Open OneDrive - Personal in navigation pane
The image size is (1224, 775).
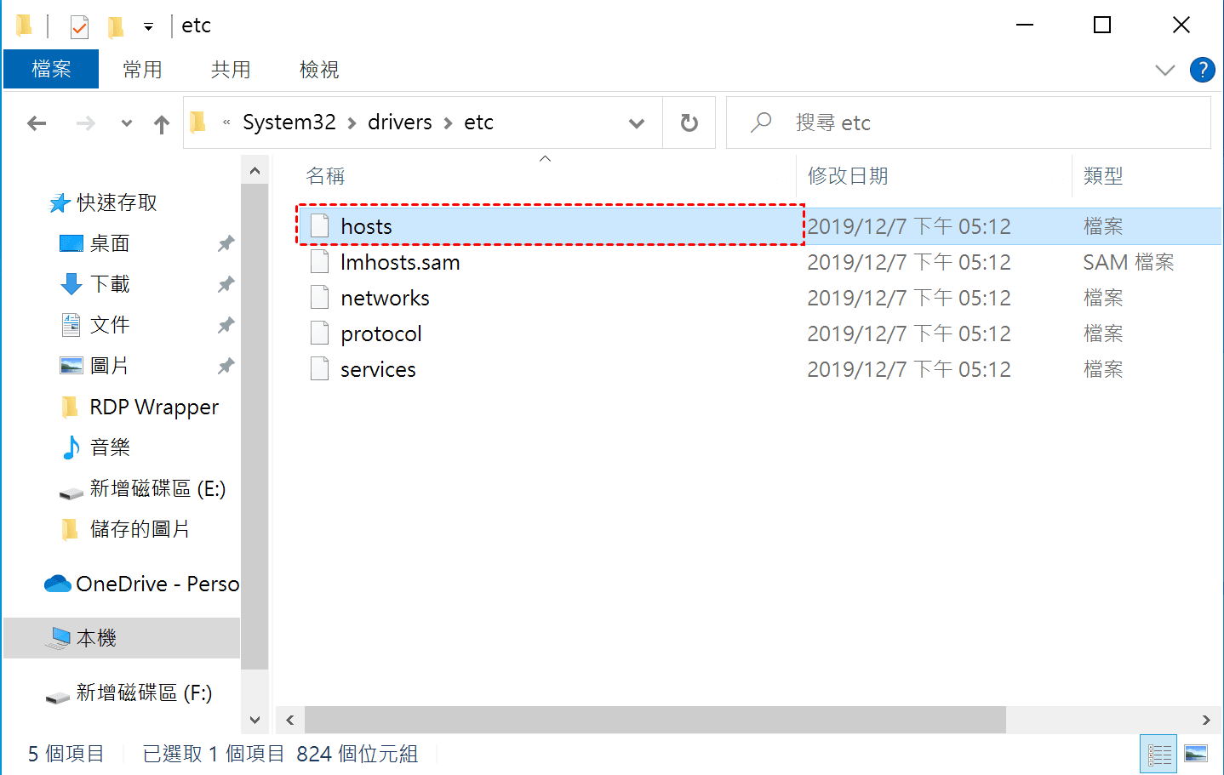pyautogui.click(x=157, y=584)
